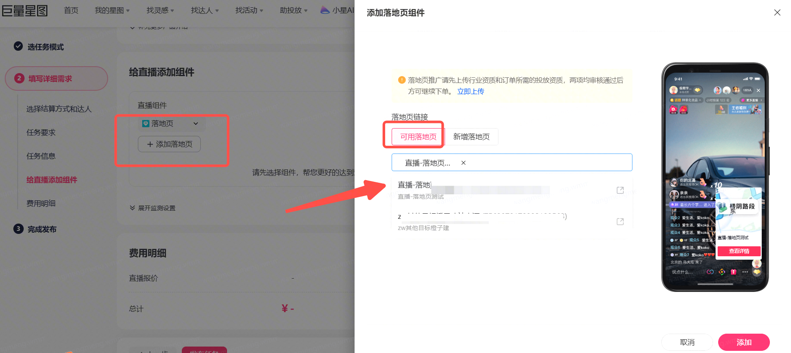Click the 立即上传 link
The height and width of the screenshot is (353, 791).
(x=470, y=91)
